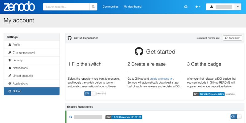The image size is (246, 123).
Task: Select the GitHub settings item
Action: coord(32,91)
